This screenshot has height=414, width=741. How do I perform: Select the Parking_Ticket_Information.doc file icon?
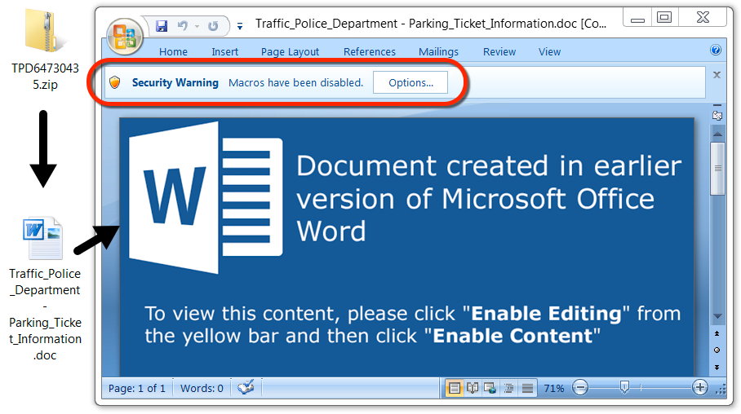43,239
